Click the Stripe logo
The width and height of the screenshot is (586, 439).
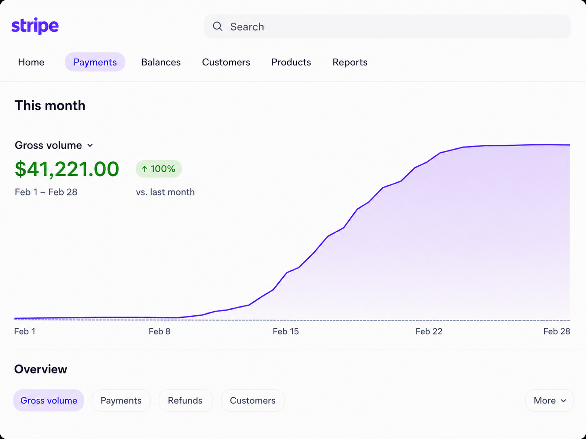(35, 26)
